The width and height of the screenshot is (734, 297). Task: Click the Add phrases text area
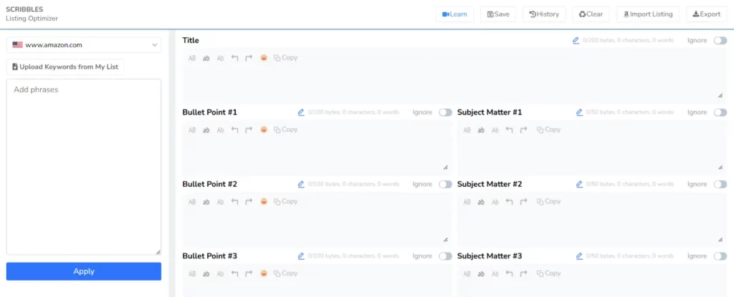click(84, 166)
